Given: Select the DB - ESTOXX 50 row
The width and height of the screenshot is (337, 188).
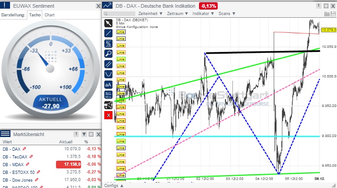Looking at the screenshot, I should pos(51,172).
